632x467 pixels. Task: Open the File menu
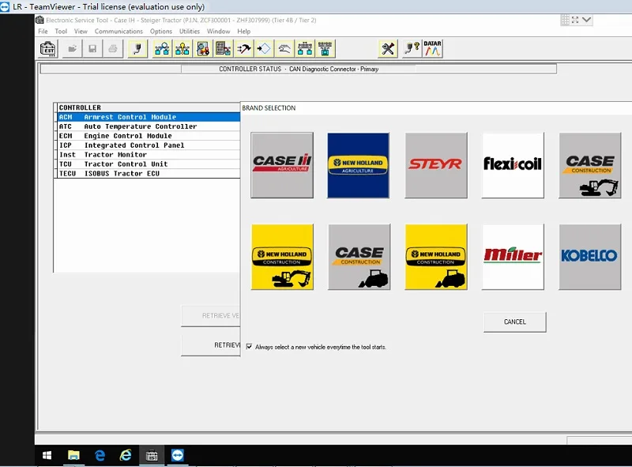point(43,31)
